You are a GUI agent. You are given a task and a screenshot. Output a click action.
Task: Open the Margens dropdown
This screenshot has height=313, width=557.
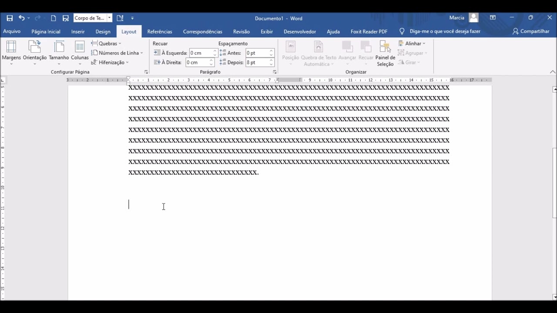click(11, 53)
